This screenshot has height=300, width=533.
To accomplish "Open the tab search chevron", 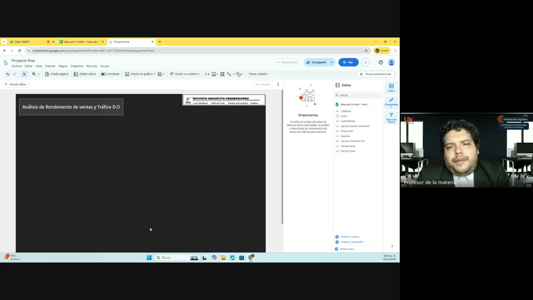I will pyautogui.click(x=4, y=42).
